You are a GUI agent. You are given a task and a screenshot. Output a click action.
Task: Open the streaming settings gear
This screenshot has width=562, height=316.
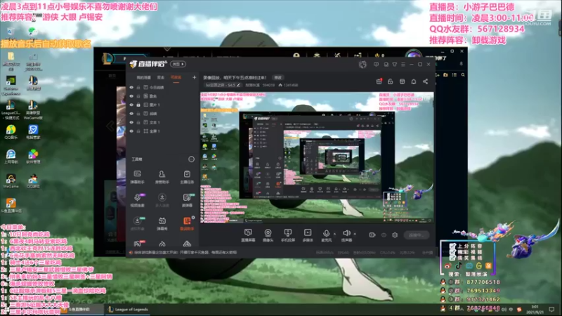pyautogui.click(x=395, y=235)
